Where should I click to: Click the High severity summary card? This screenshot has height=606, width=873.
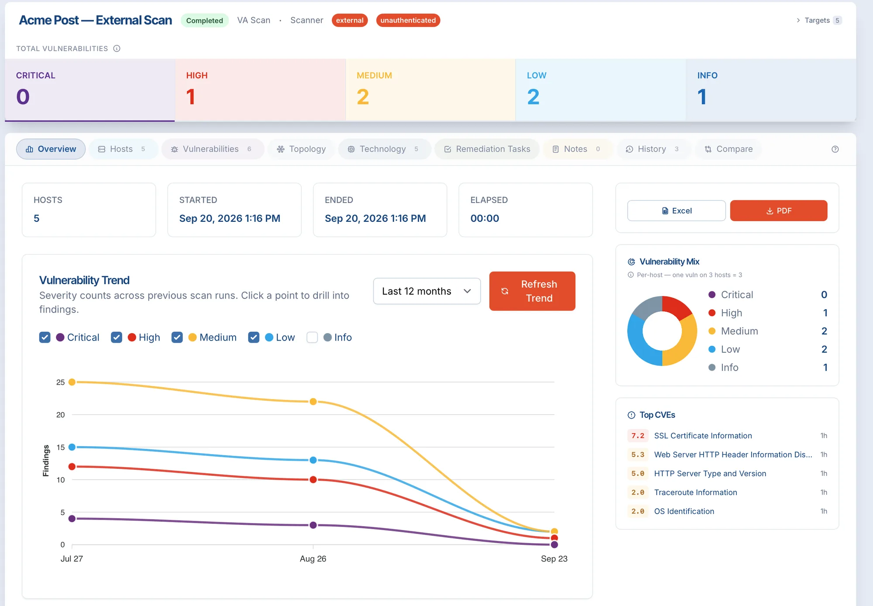click(x=260, y=90)
